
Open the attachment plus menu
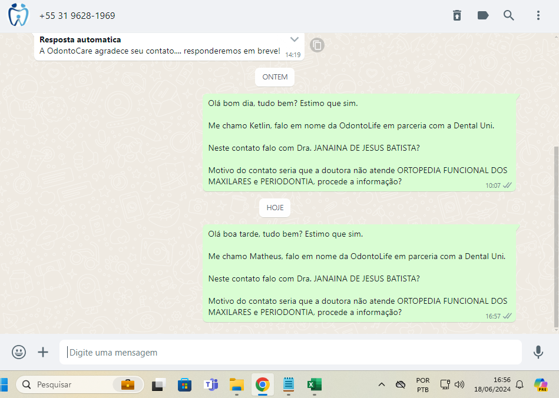43,352
